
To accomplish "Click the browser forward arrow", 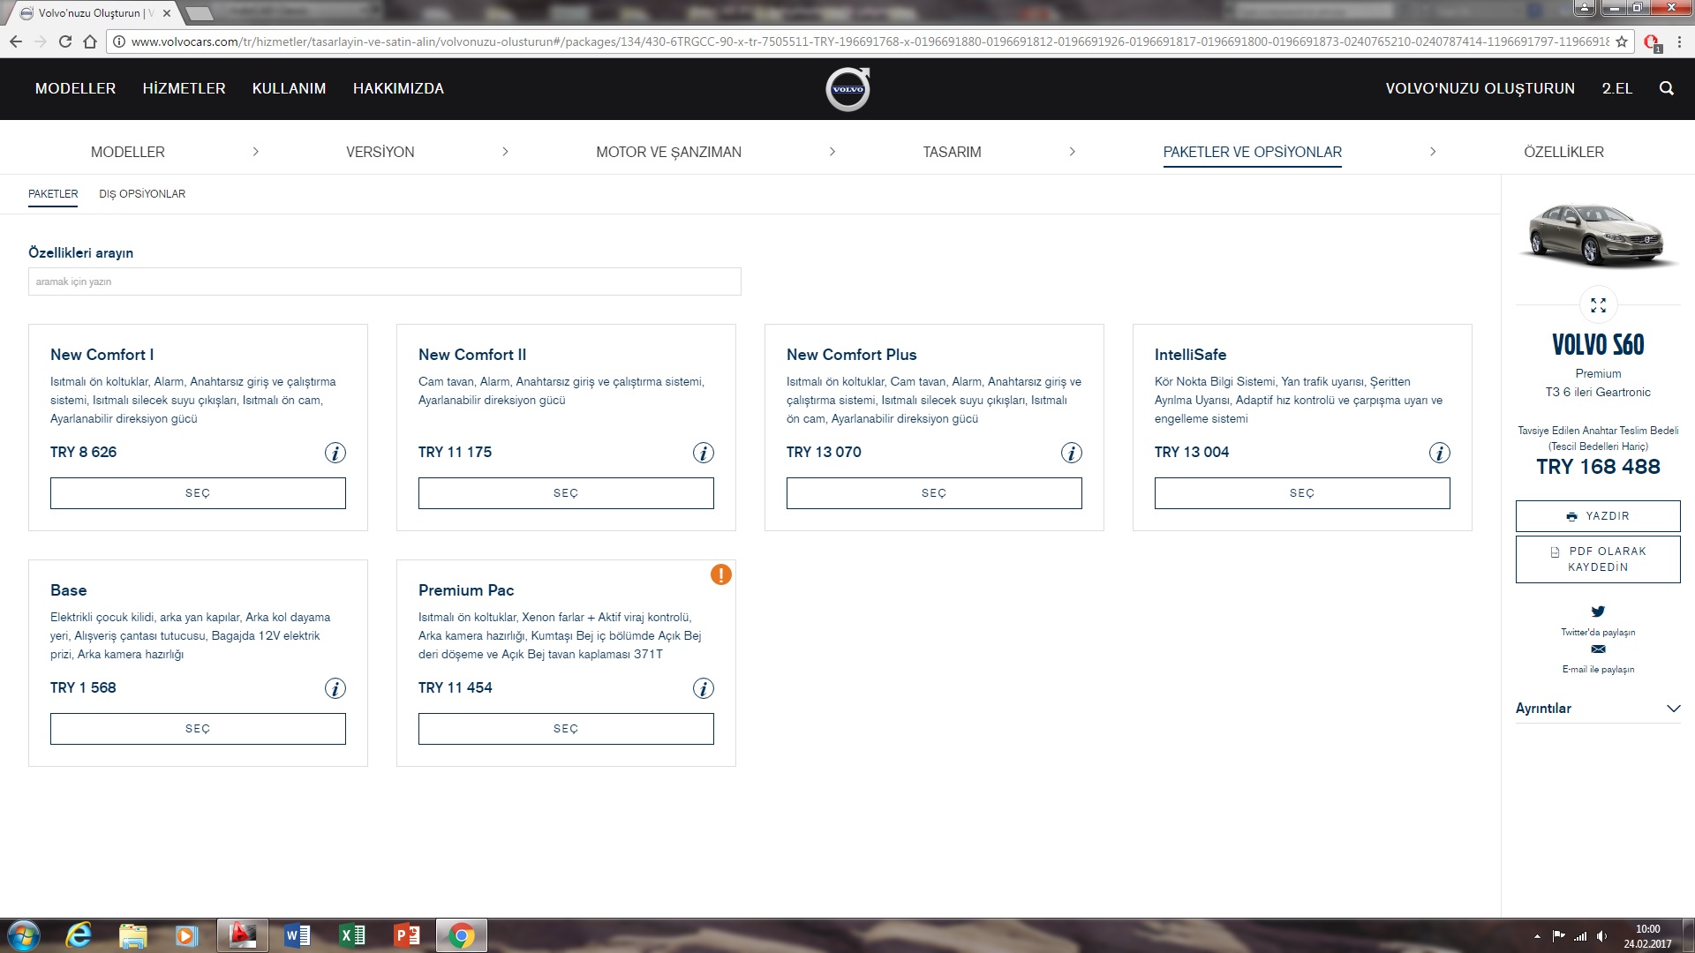I will (41, 41).
